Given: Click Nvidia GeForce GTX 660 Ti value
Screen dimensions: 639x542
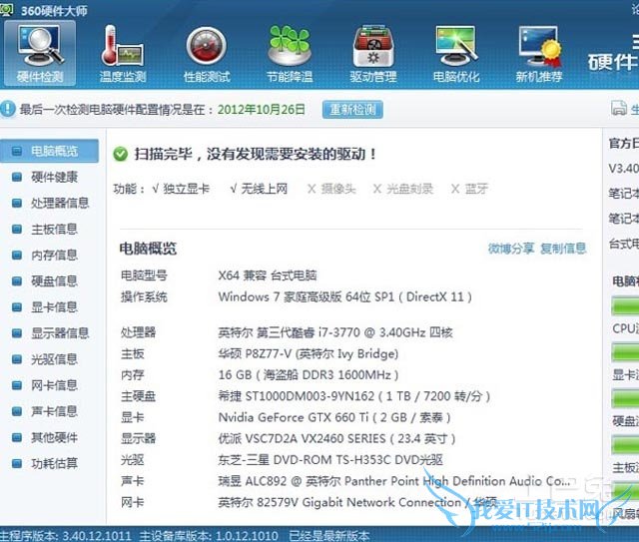Looking at the screenshot, I should coord(334,417).
